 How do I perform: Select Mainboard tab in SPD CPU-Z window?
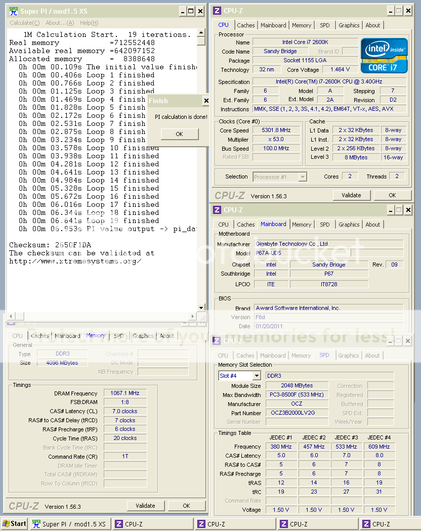pyautogui.click(x=273, y=356)
